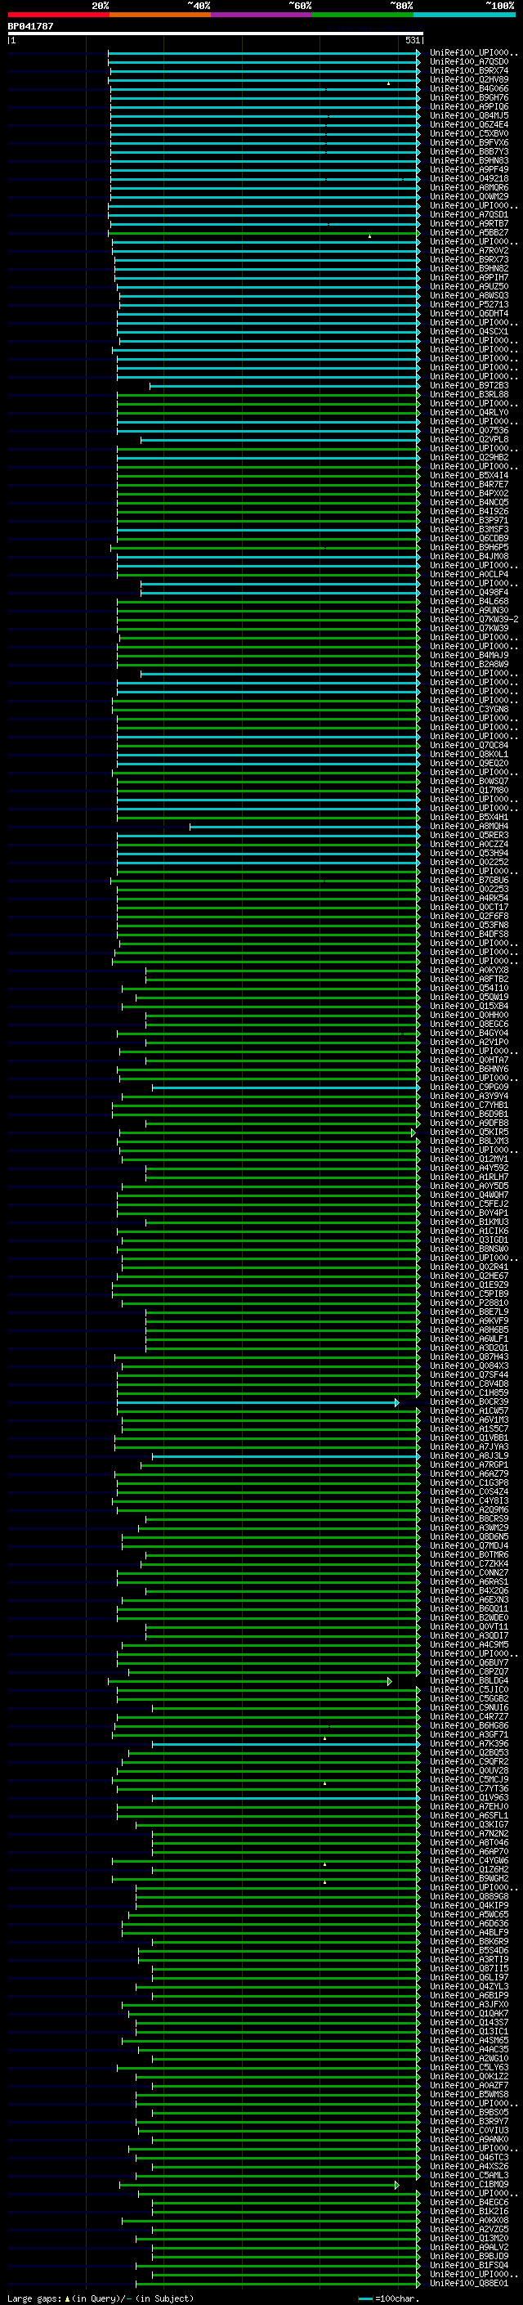523x2305 pixels.
Task: Click the 531 query length marker
Action: coord(412,40)
